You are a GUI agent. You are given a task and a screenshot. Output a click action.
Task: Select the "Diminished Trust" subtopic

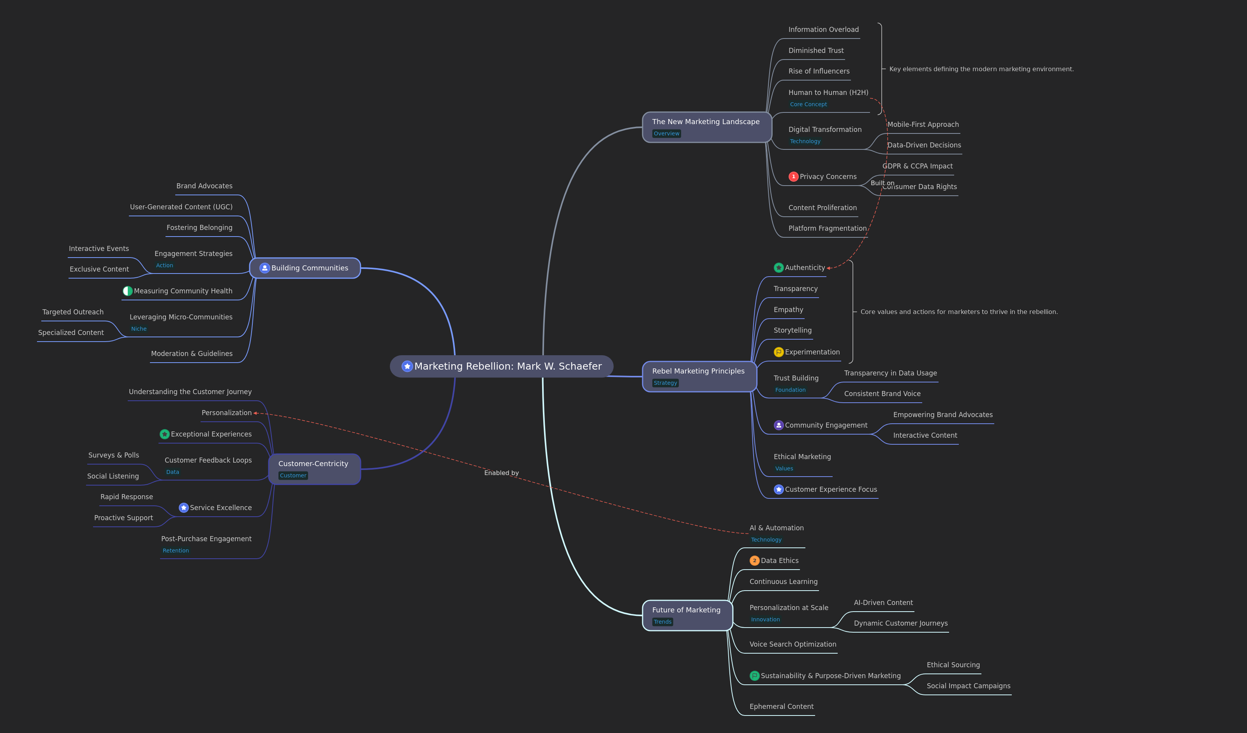point(816,51)
